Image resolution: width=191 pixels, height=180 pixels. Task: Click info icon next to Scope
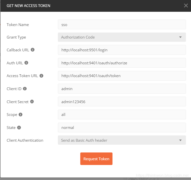(21, 114)
